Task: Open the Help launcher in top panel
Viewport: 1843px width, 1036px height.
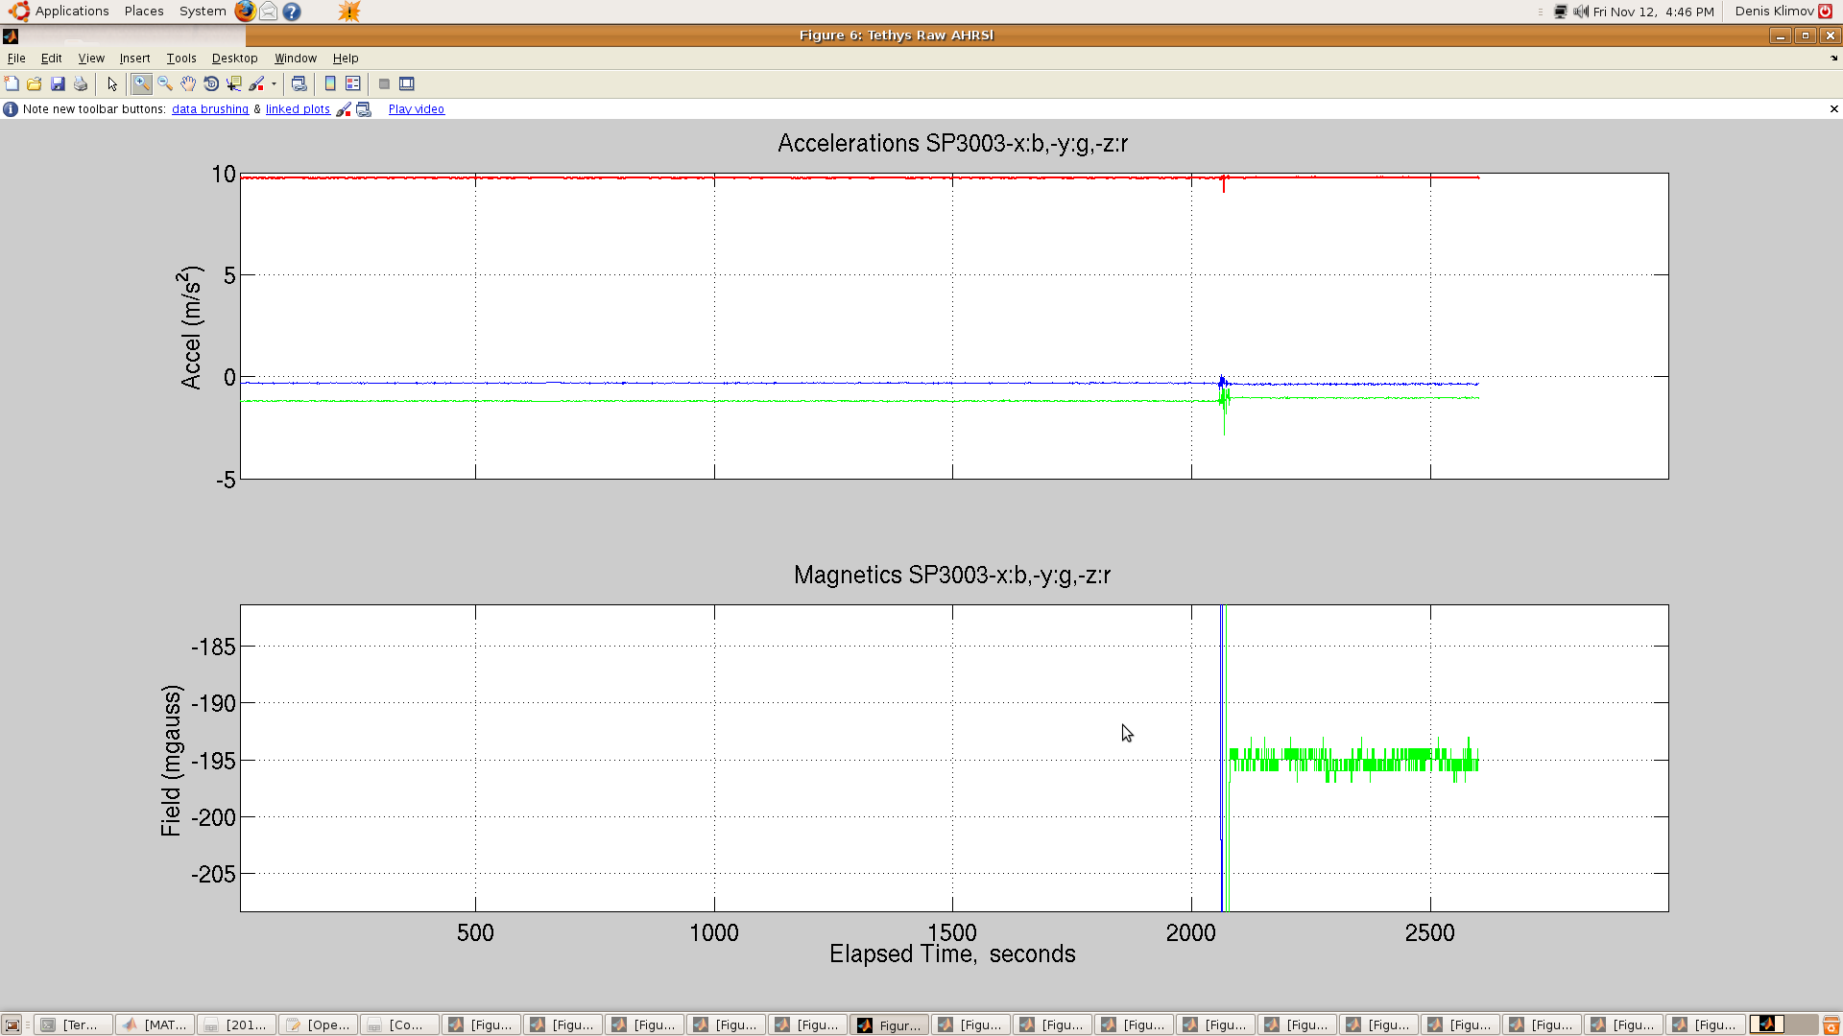Action: (x=292, y=12)
